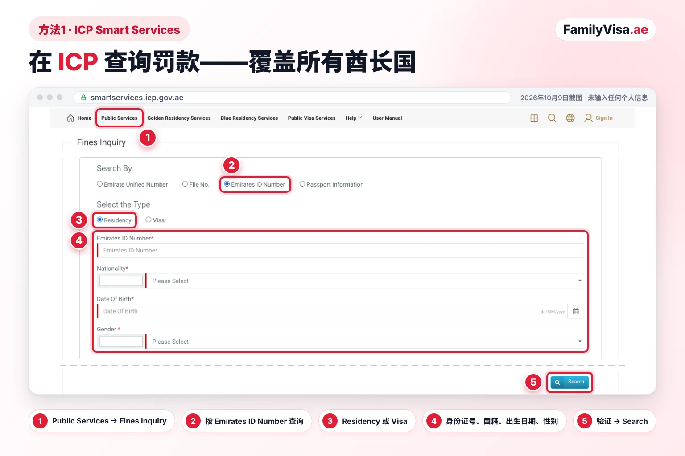685x456 pixels.
Task: Click the Home house icon
Action: click(70, 118)
